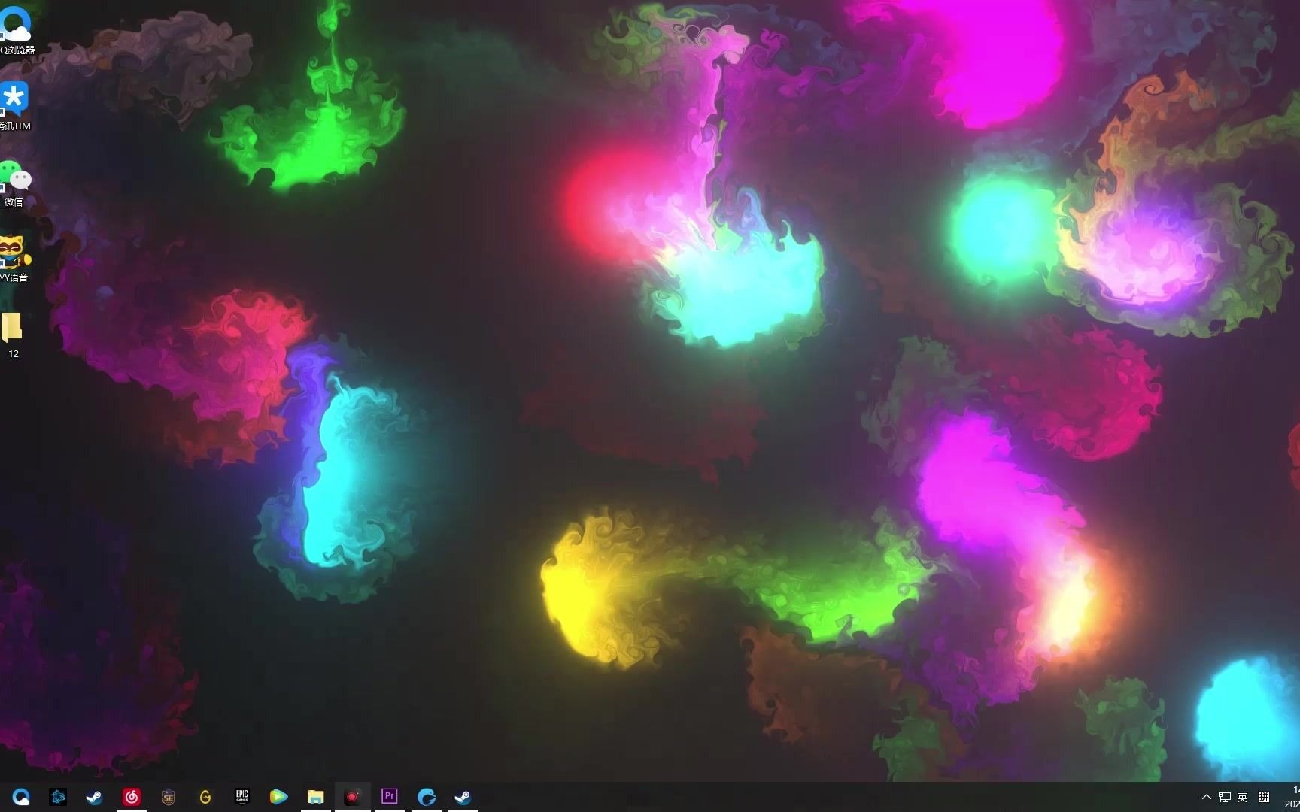Open network status tray icon

click(x=1225, y=797)
